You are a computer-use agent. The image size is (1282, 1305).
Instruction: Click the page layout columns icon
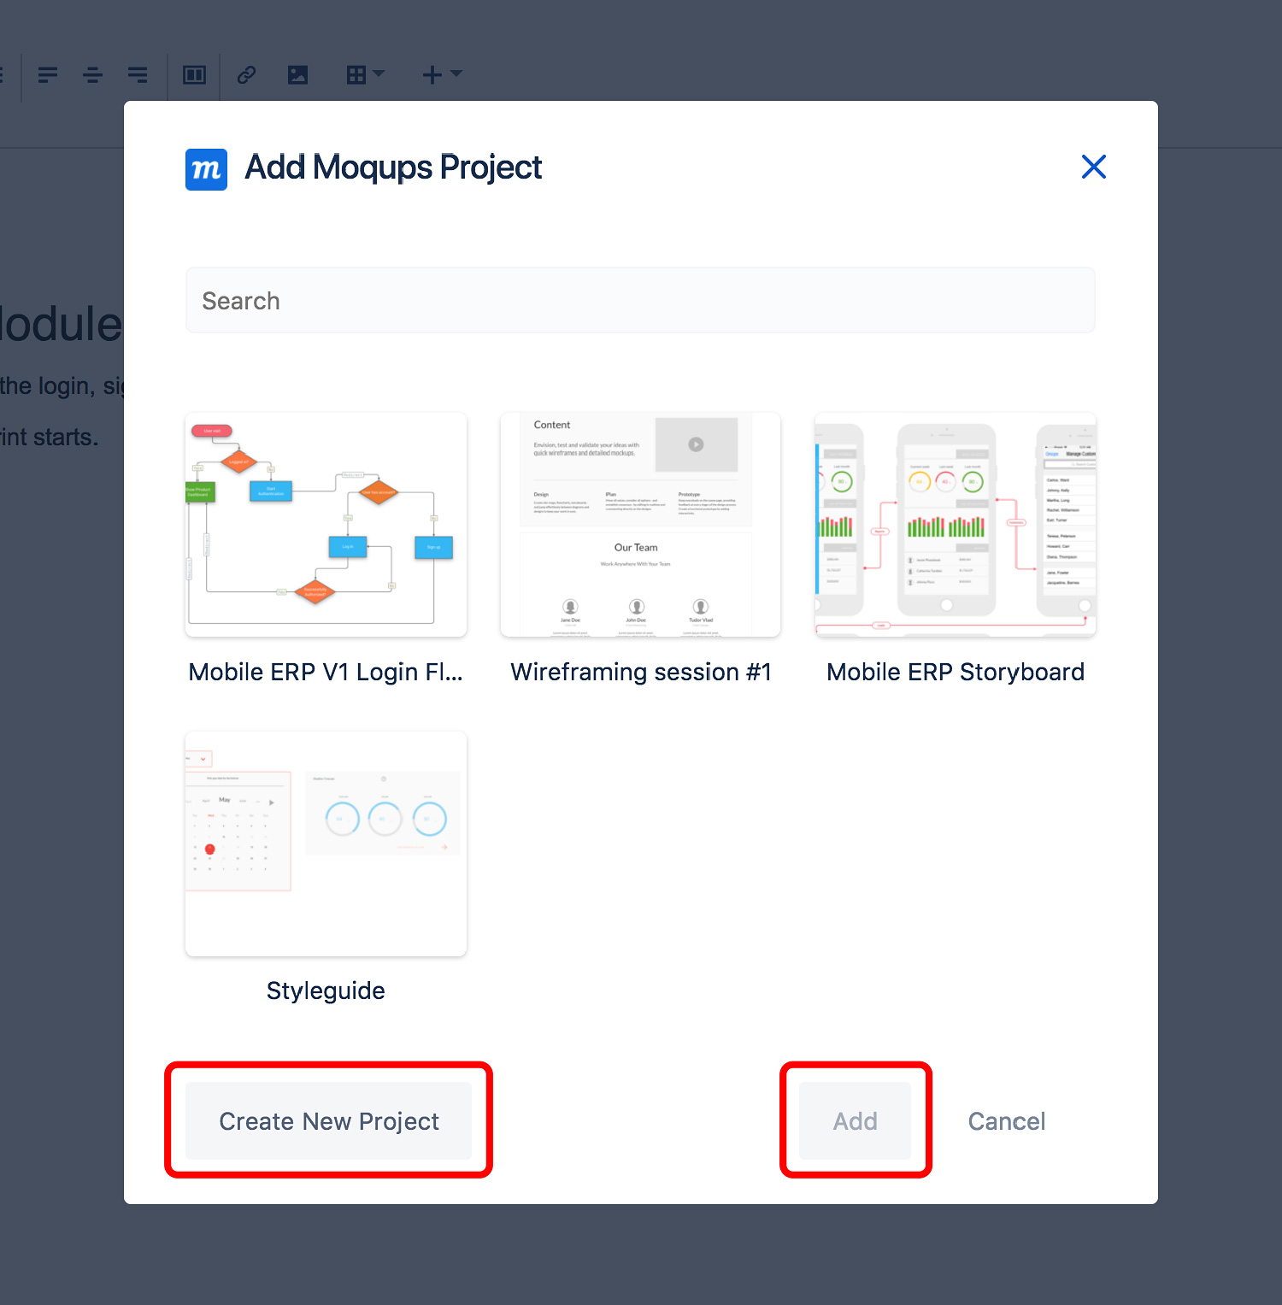point(194,75)
